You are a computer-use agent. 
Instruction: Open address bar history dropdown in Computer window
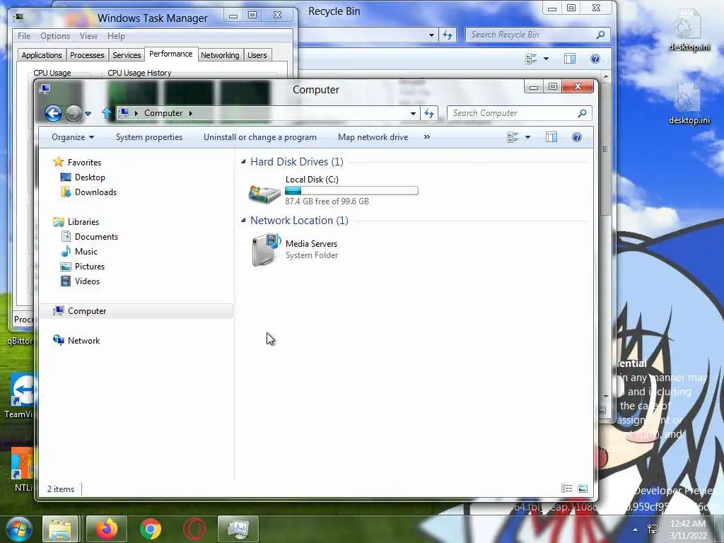pyautogui.click(x=413, y=113)
